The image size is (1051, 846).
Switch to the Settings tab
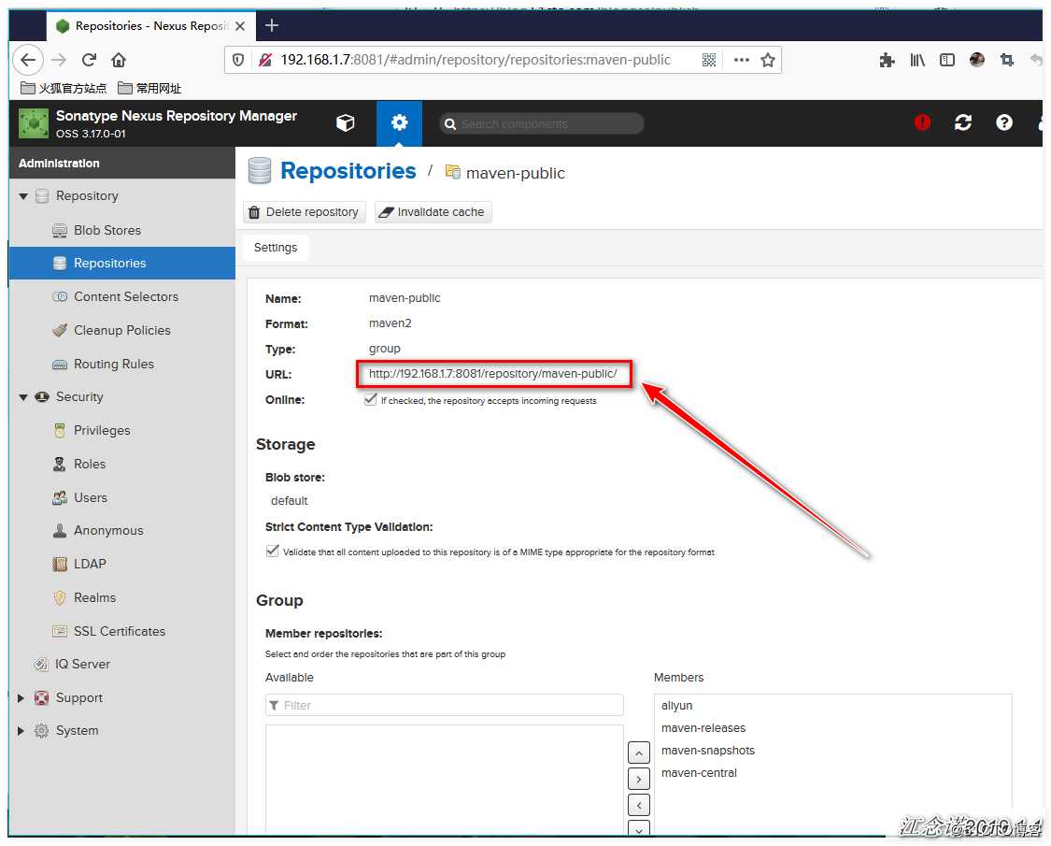click(276, 248)
